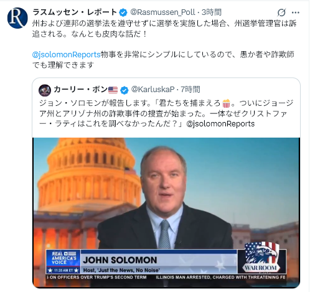
Task: Play the John Solomon video thumbnail
Action: click(x=166, y=212)
